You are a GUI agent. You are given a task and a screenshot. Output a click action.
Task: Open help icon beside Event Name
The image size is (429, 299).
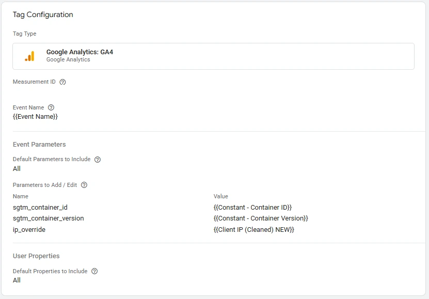coord(51,108)
